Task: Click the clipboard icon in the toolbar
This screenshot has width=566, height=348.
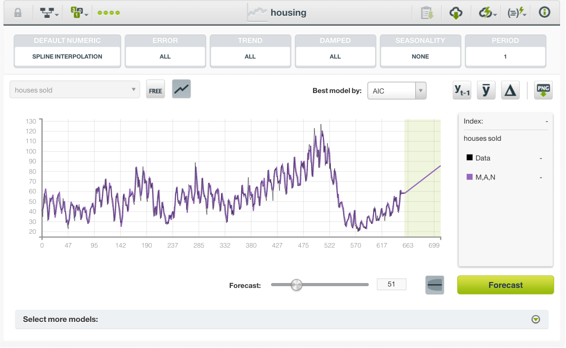Action: [x=427, y=12]
